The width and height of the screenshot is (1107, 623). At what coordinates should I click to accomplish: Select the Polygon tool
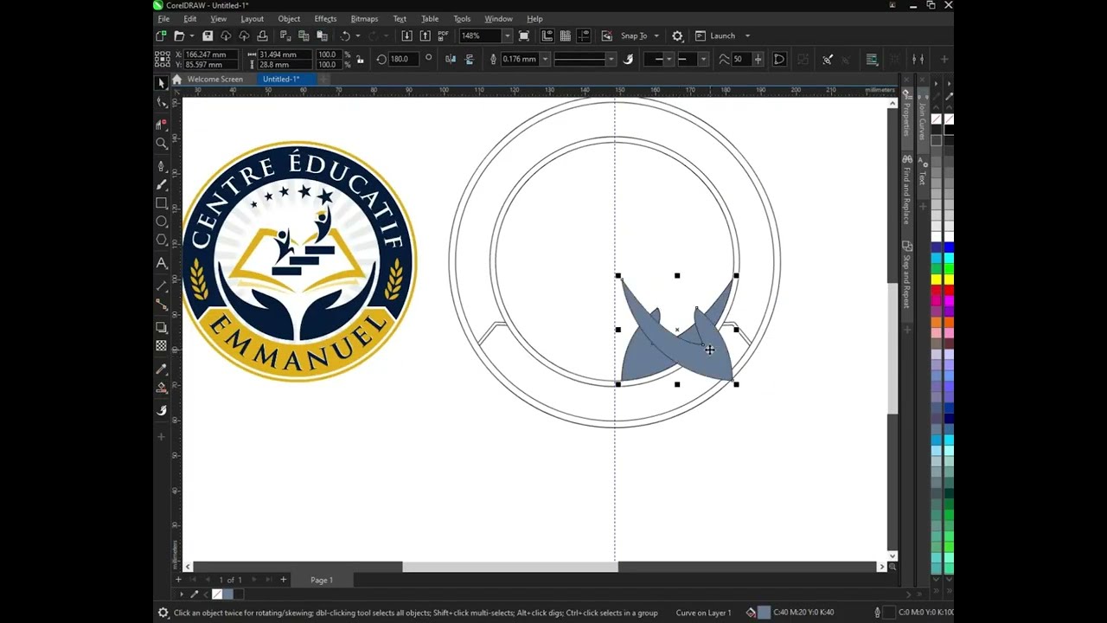(x=161, y=240)
